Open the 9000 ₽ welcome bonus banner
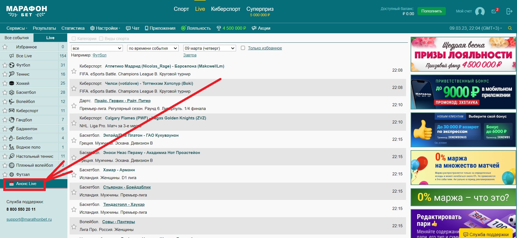Screen dimensions: 517x238 [x=463, y=92]
